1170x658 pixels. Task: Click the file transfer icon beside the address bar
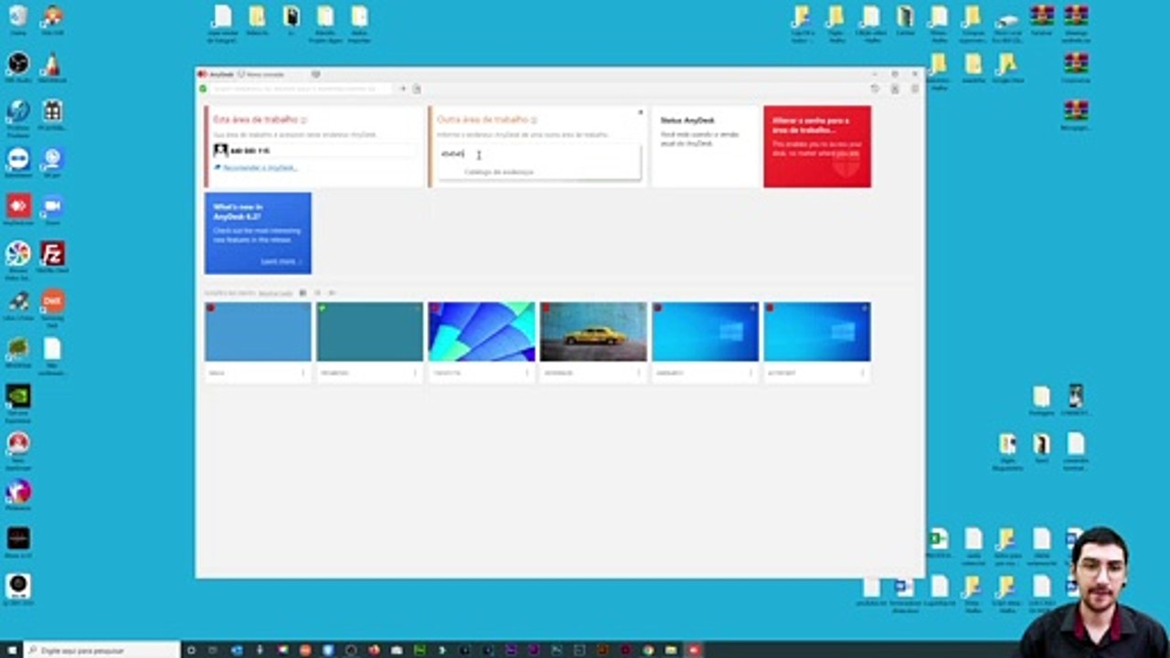click(417, 89)
